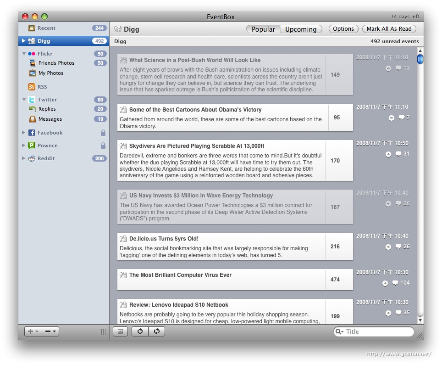Open comments bubble for Computer Virus story

point(395,283)
